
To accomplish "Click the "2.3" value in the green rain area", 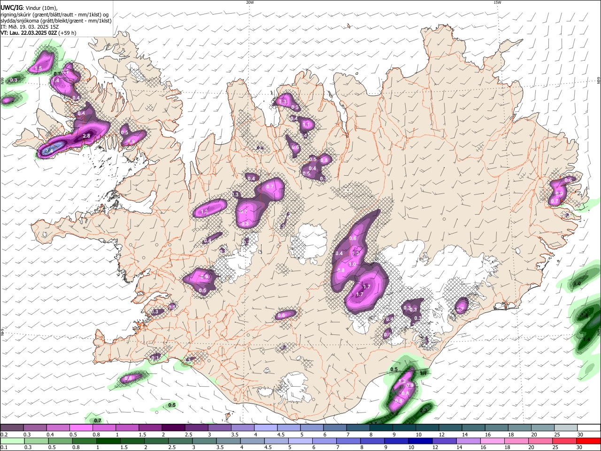I will pyautogui.click(x=424, y=411).
